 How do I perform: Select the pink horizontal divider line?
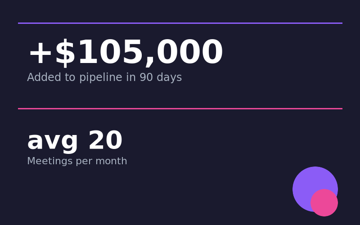click(180, 108)
